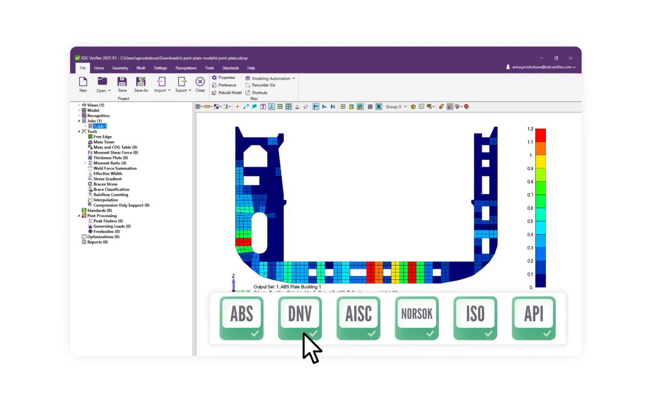Toggle the coordinate axes toolbar button
This screenshot has height=402, width=651.
coord(272,107)
